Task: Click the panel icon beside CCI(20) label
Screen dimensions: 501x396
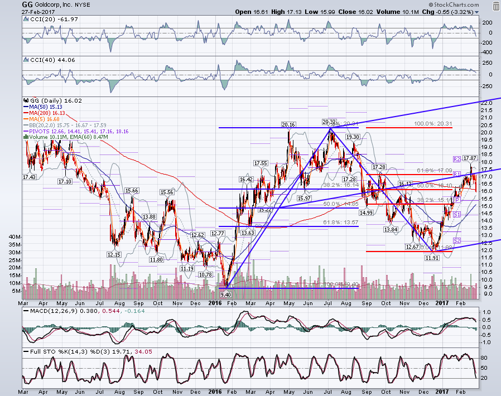Action: (x=26, y=19)
